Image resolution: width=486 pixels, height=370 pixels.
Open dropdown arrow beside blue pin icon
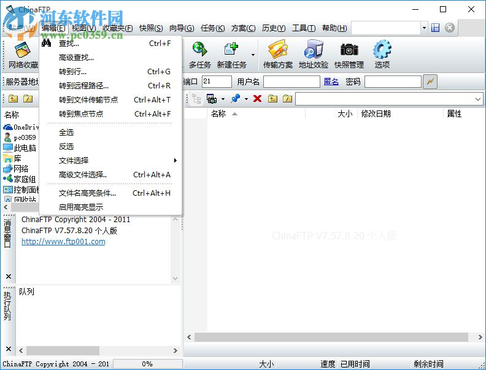246,99
